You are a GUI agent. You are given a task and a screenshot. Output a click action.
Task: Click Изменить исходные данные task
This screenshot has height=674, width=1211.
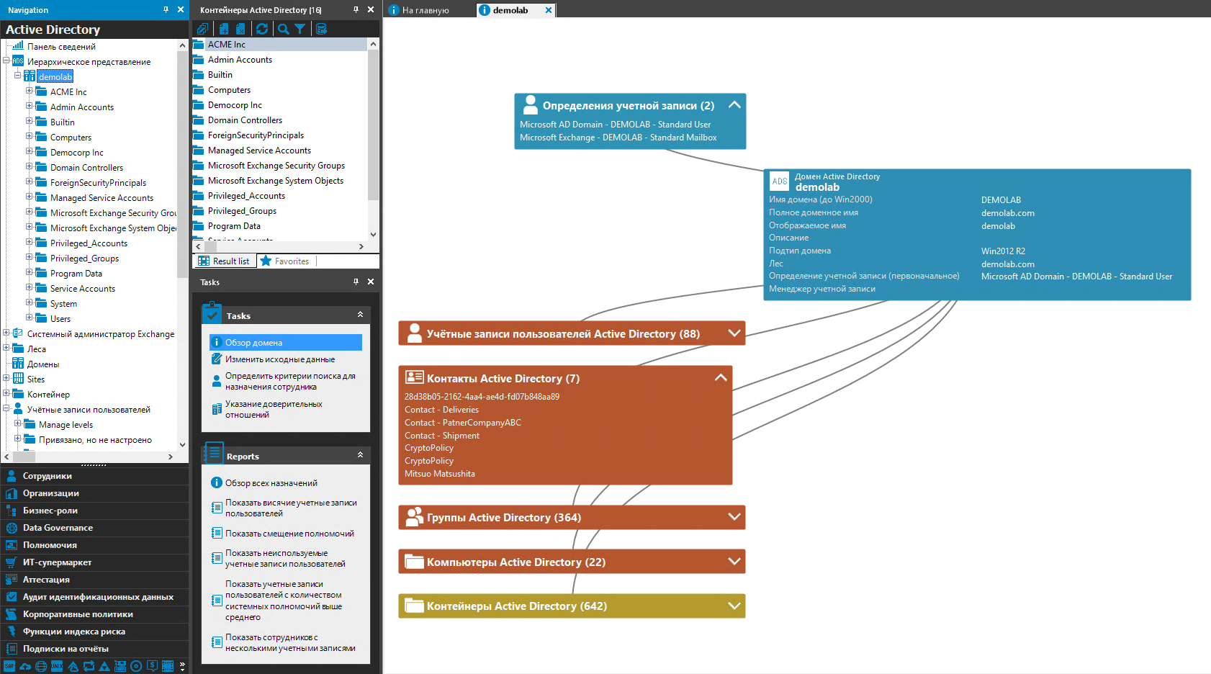coord(280,359)
